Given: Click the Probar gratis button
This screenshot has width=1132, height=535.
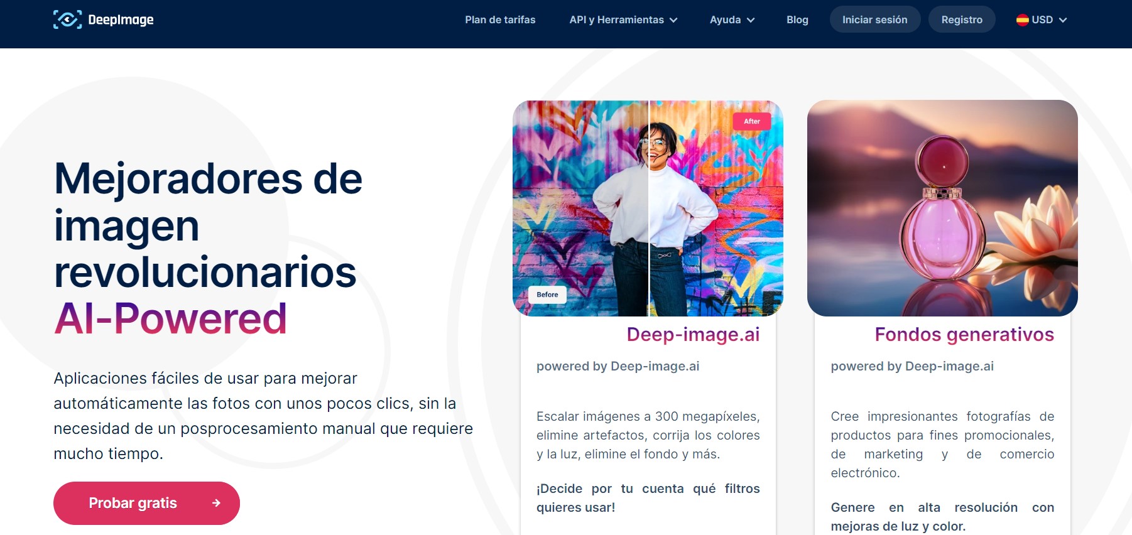Looking at the screenshot, I should pos(146,503).
